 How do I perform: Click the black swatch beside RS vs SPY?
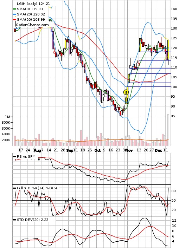pyautogui.click(x=14, y=157)
